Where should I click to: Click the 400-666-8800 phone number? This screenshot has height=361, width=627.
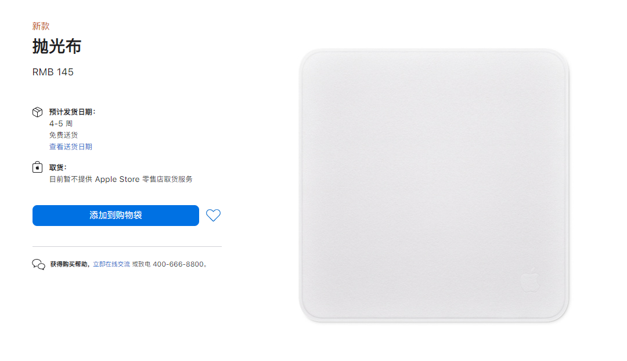178,264
